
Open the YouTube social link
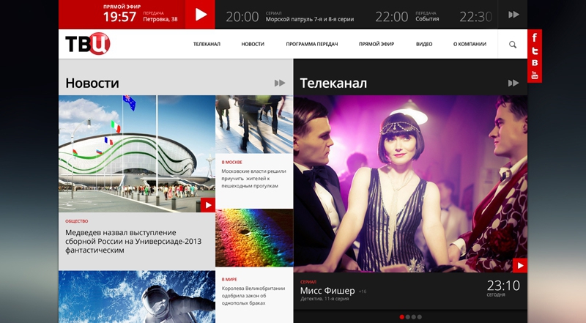point(535,75)
